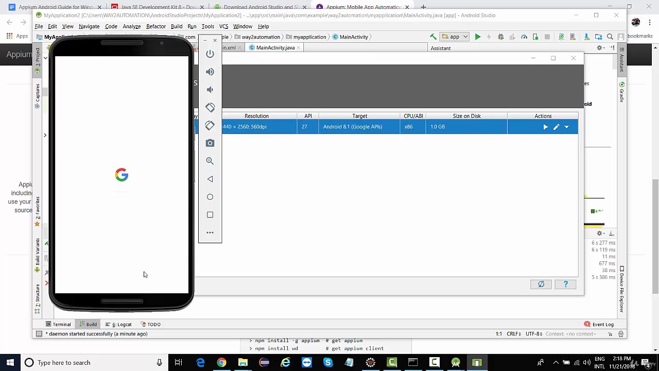Open the Help menu
659x371 pixels.
[x=263, y=26]
